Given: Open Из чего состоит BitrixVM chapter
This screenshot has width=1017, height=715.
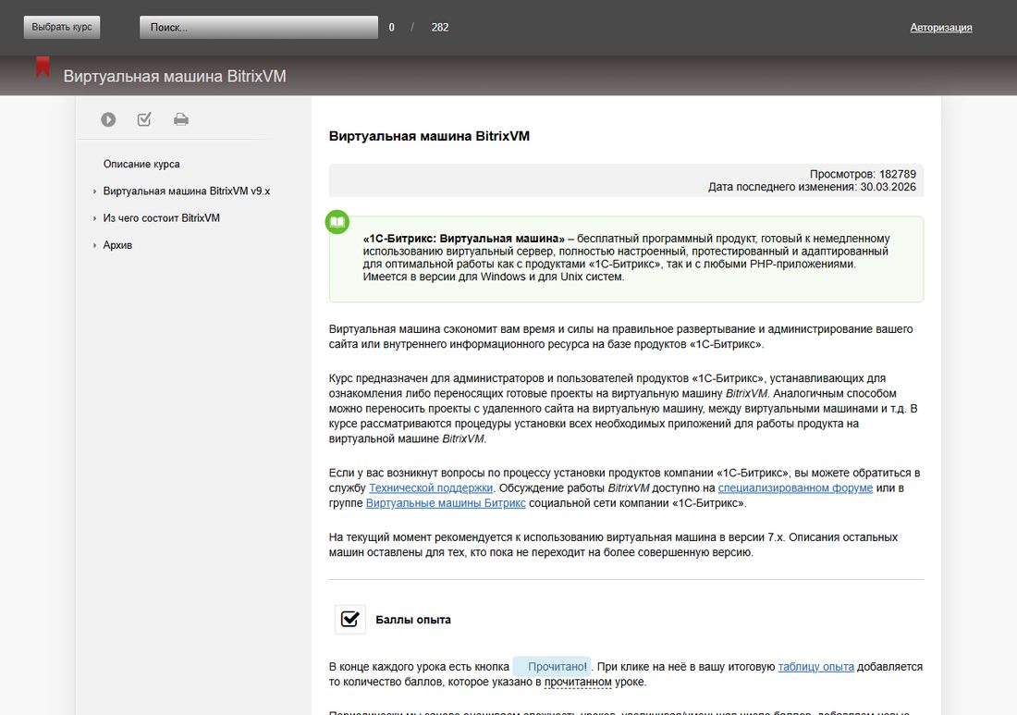Looking at the screenshot, I should pyautogui.click(x=162, y=218).
